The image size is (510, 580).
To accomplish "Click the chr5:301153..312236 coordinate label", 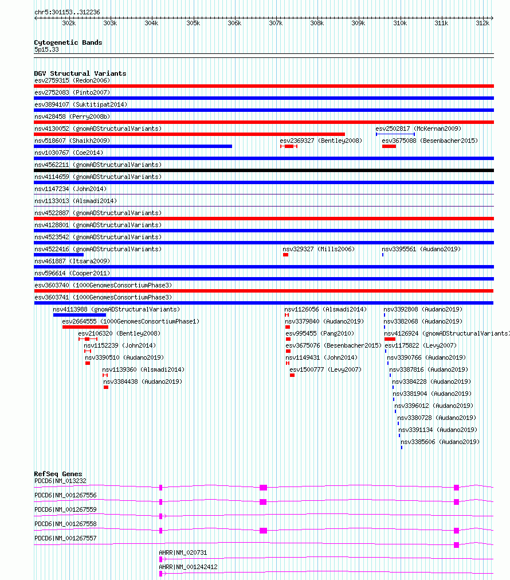I will point(67,12).
